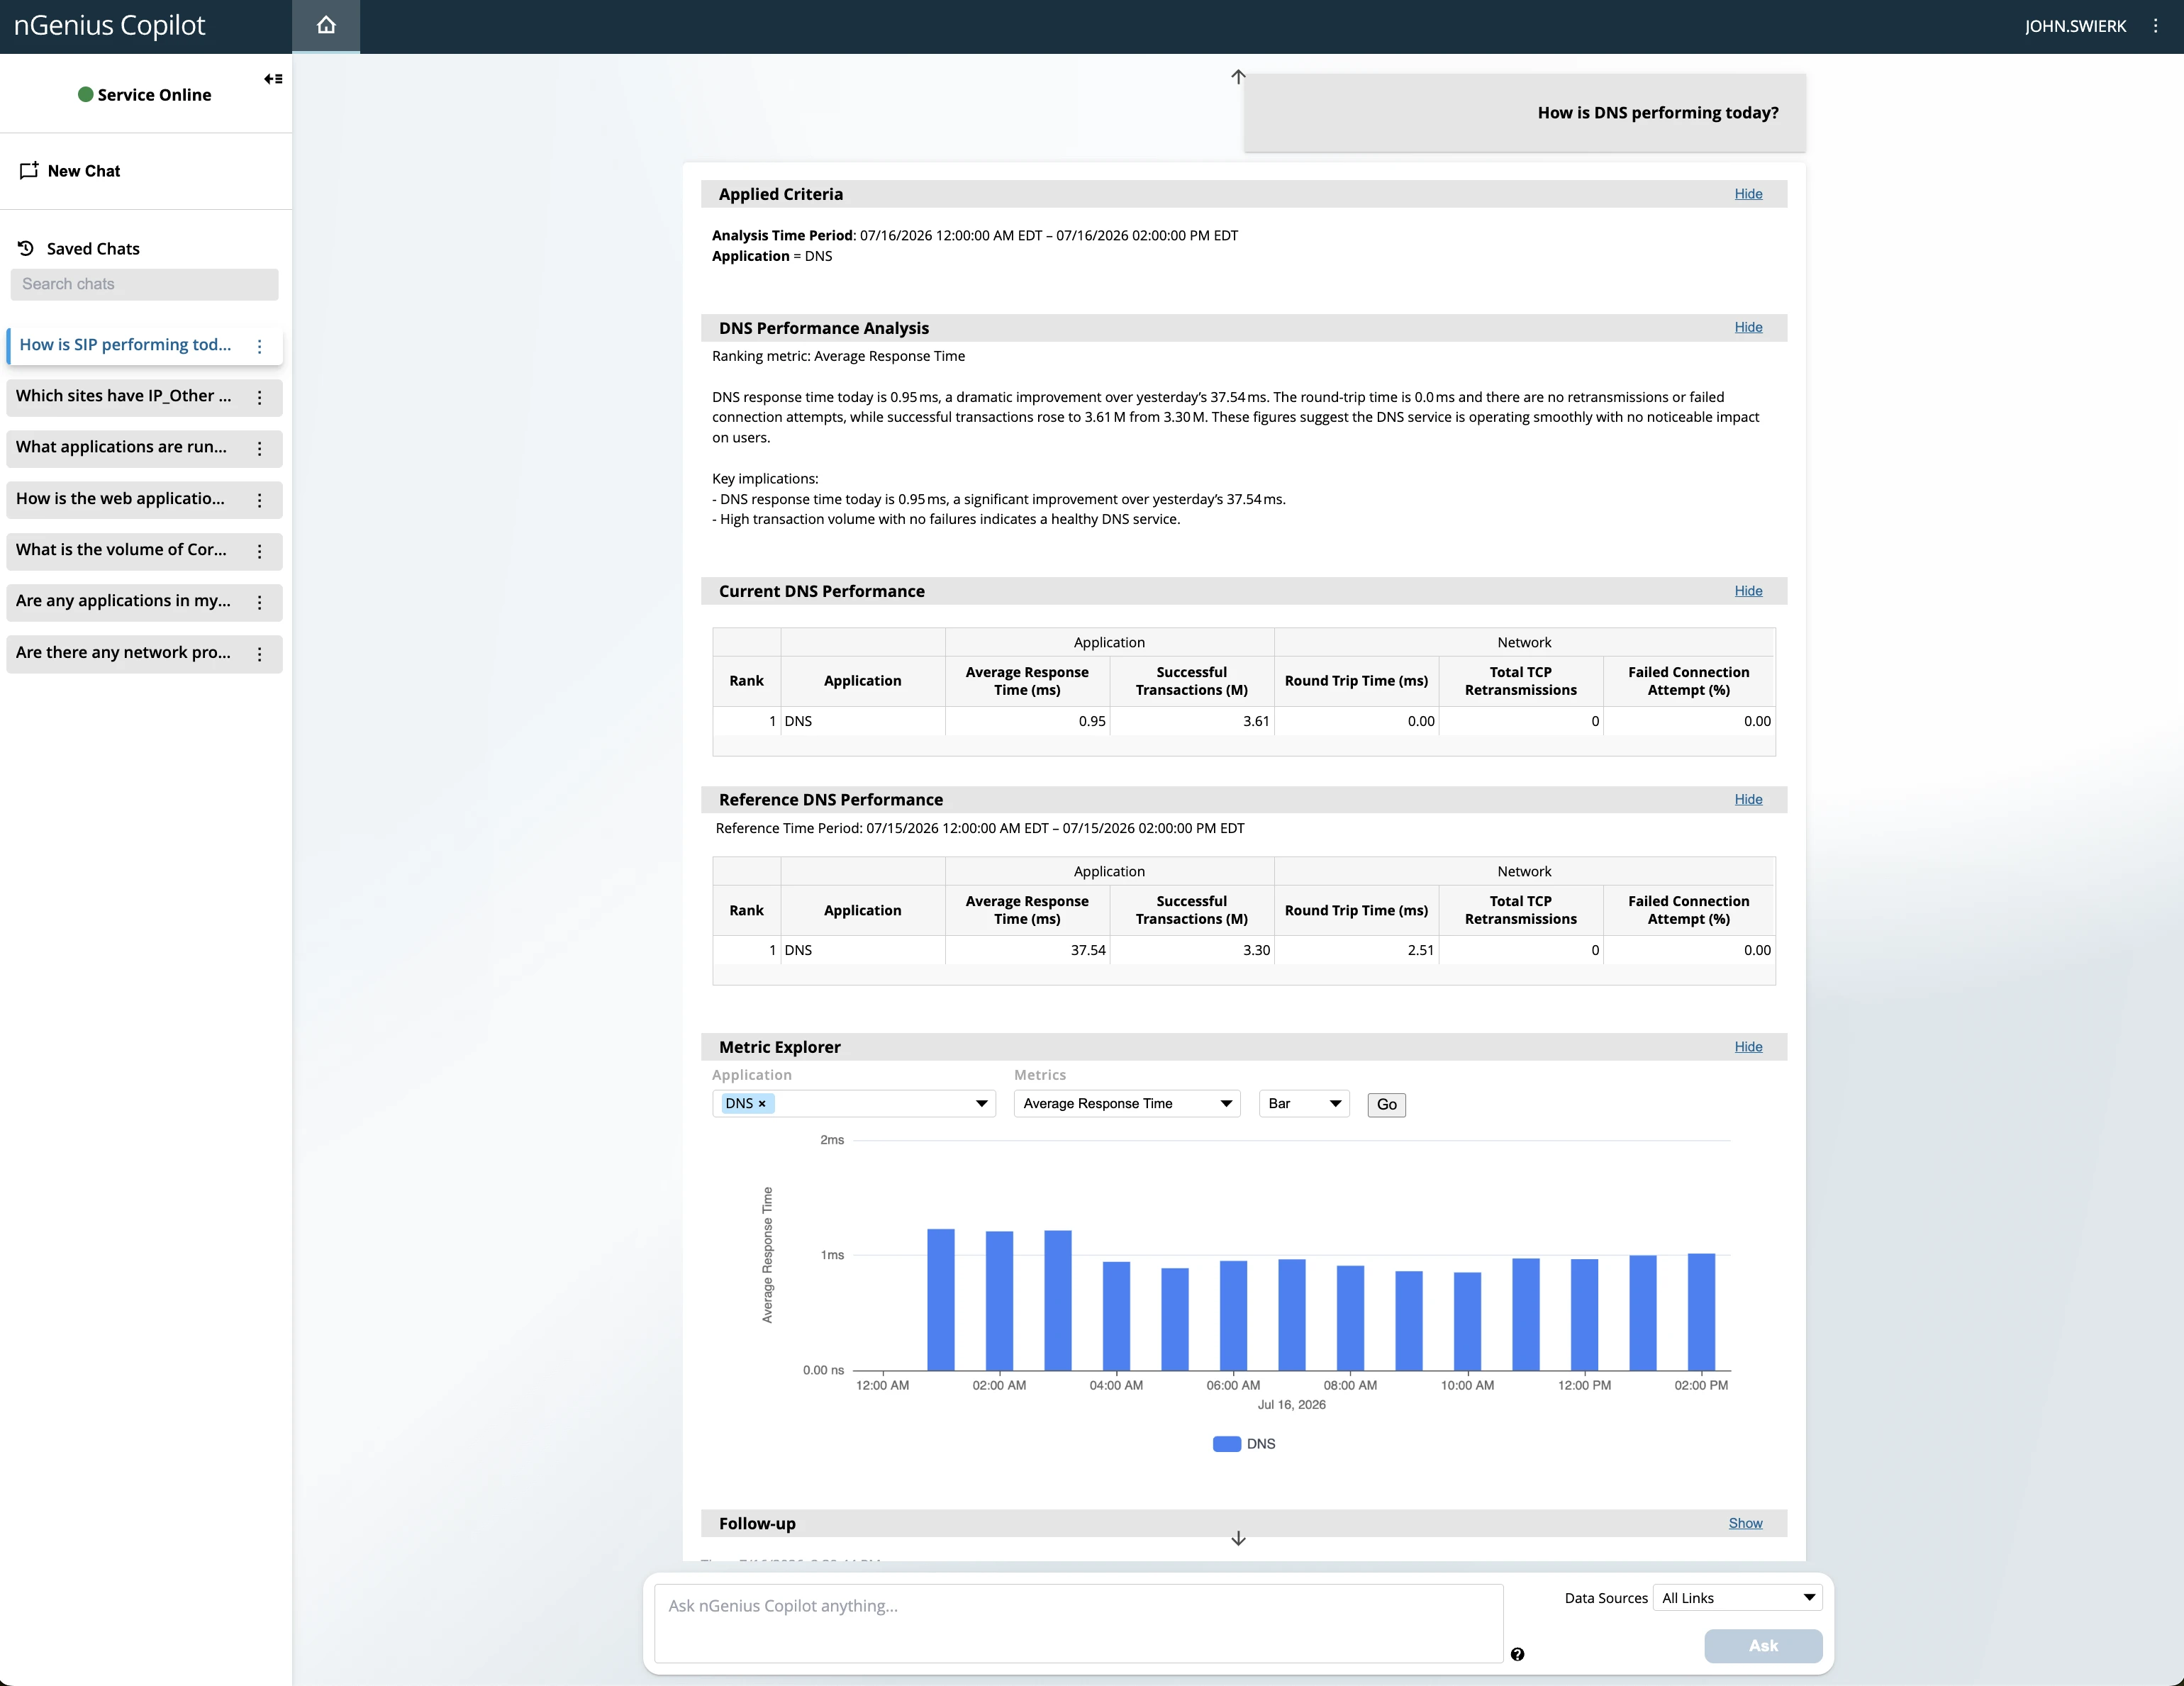Open options for 'How is the web applicatio' chat
Image resolution: width=2184 pixels, height=1686 pixels.
[x=260, y=500]
